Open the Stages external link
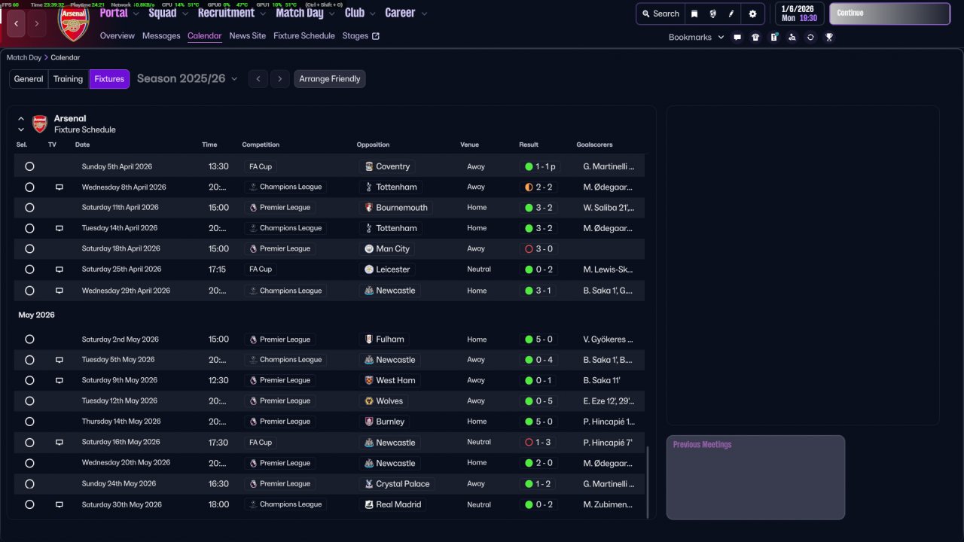964x542 pixels. click(x=361, y=35)
